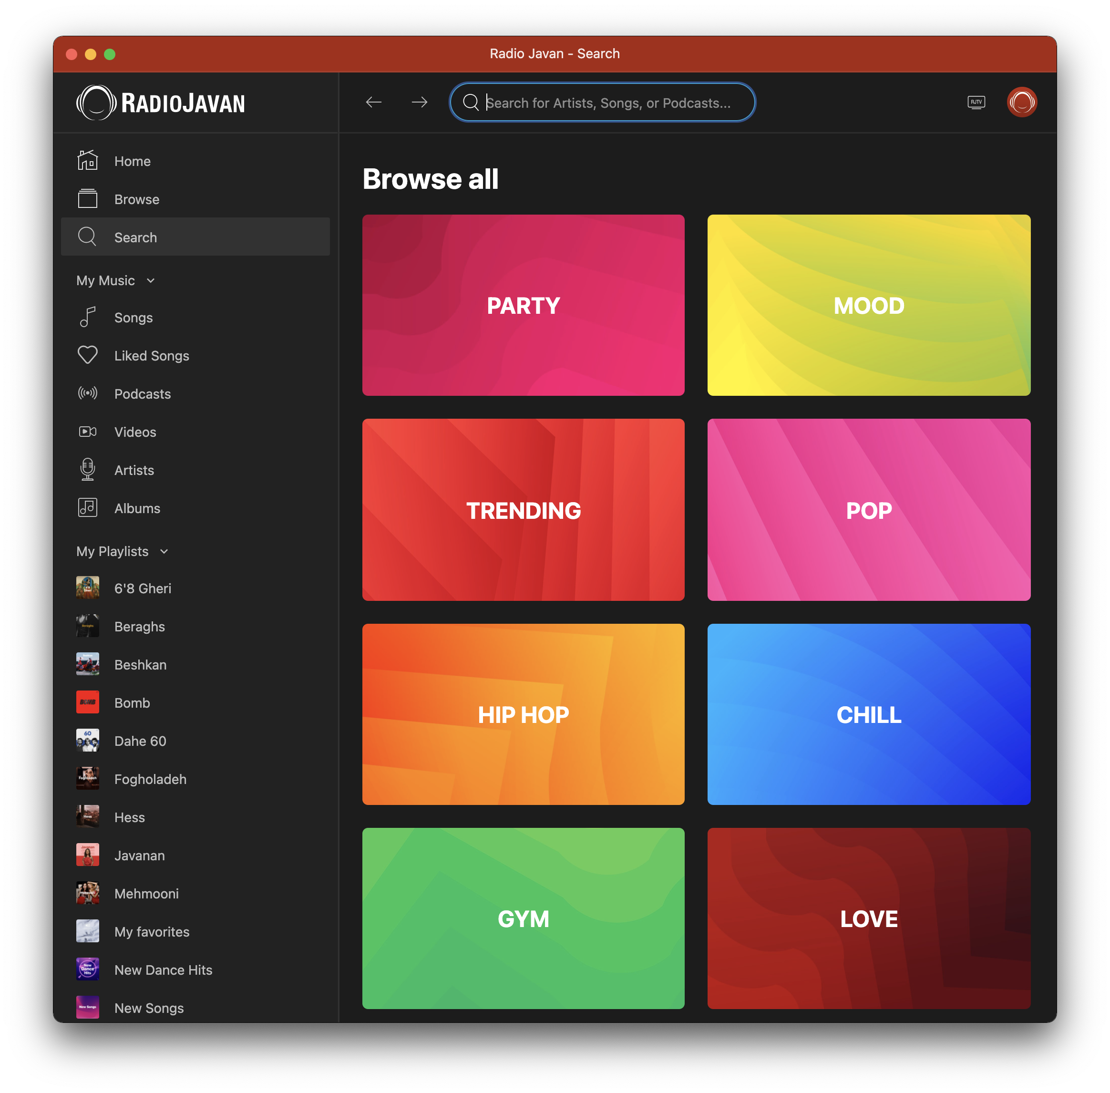Open the profile avatar in top right
The image size is (1110, 1093).
[1022, 102]
